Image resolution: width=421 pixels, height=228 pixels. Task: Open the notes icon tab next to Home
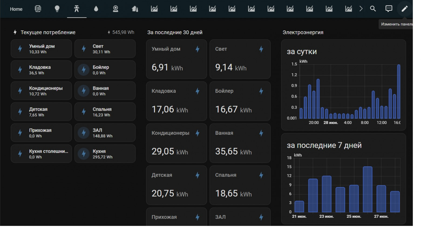coord(37,9)
